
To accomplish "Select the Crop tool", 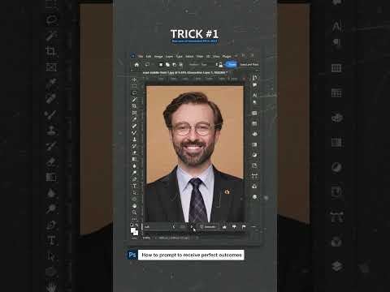I will point(134,106).
